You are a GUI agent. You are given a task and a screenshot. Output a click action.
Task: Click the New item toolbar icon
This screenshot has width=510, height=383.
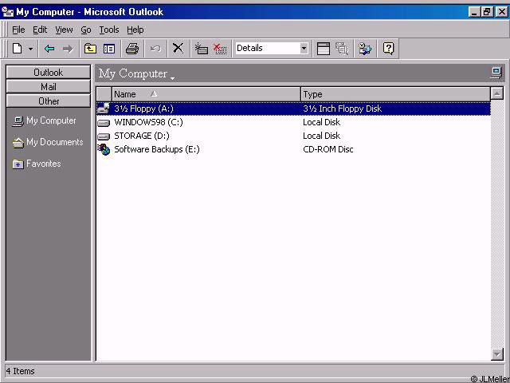[18, 49]
